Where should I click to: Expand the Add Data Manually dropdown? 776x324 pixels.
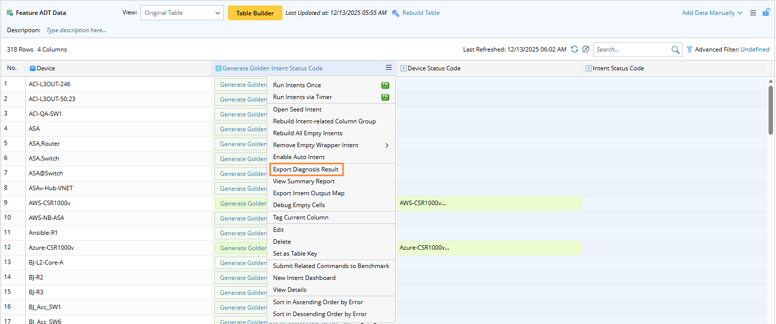[712, 13]
